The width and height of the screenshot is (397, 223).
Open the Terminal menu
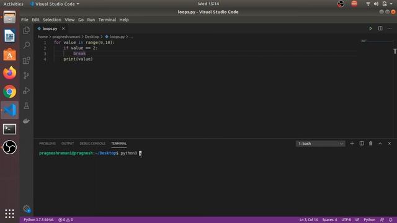click(x=107, y=20)
